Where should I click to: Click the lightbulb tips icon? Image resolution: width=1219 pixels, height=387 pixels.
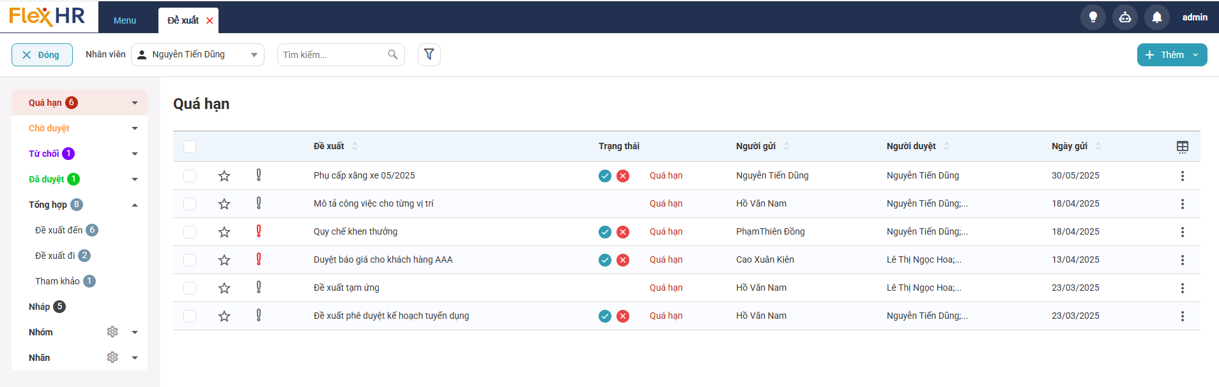[1093, 17]
